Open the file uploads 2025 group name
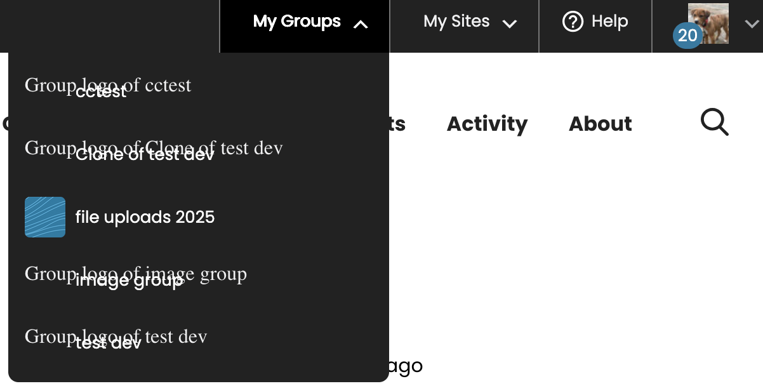The height and width of the screenshot is (386, 763). coord(145,218)
